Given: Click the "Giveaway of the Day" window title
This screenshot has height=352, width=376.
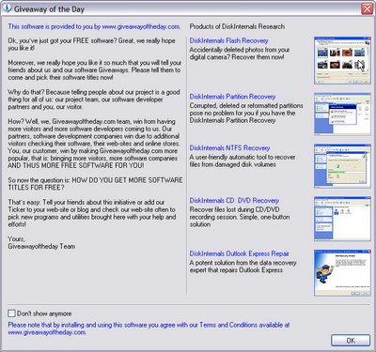Looking at the screenshot, I should click(x=49, y=9).
